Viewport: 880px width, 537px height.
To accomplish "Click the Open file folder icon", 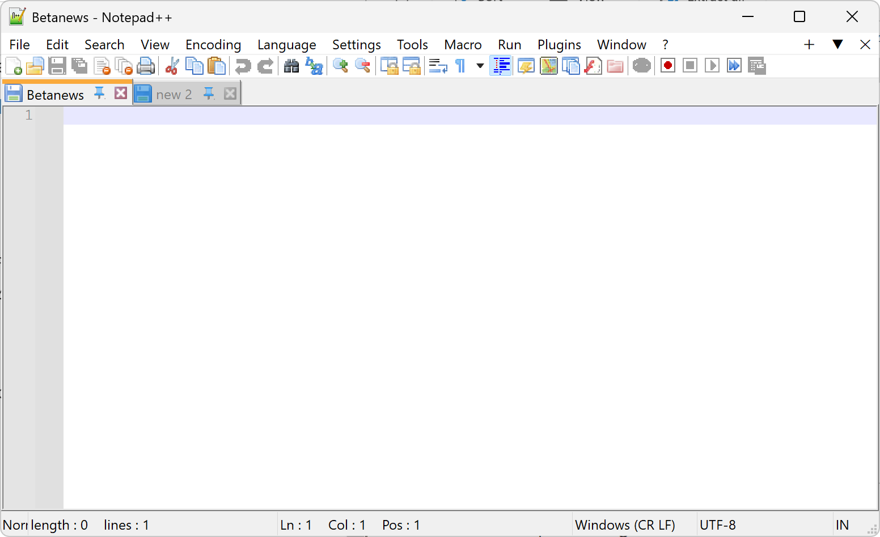I will coord(35,66).
